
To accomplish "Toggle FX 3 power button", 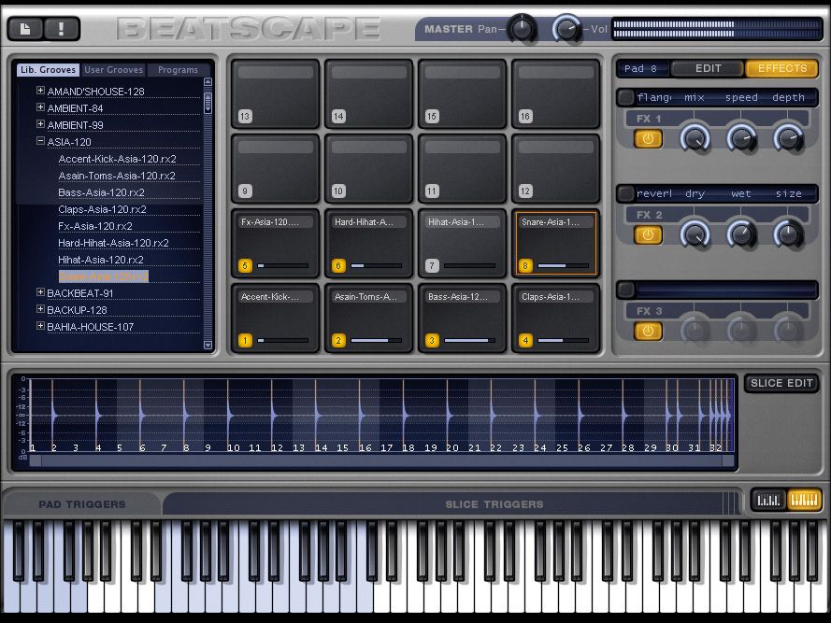I will (x=648, y=331).
